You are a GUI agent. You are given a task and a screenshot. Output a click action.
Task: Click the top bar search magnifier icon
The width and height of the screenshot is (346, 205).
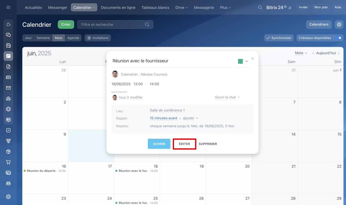(x=260, y=8)
